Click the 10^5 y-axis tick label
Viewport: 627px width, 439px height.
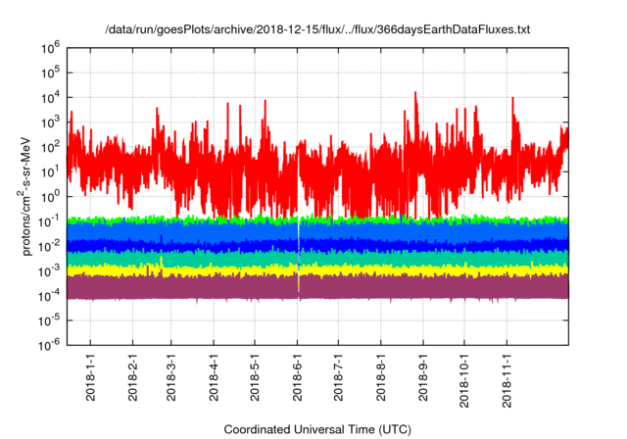click(50, 73)
